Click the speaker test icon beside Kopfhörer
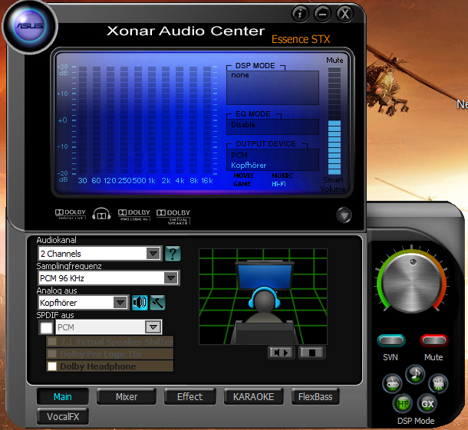Image resolution: width=468 pixels, height=430 pixels. [140, 303]
